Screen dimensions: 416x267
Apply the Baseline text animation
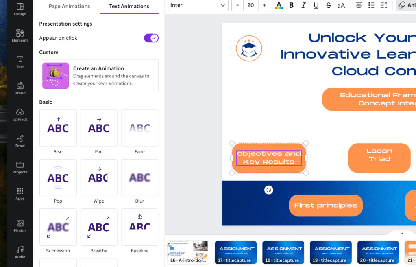[x=139, y=227]
